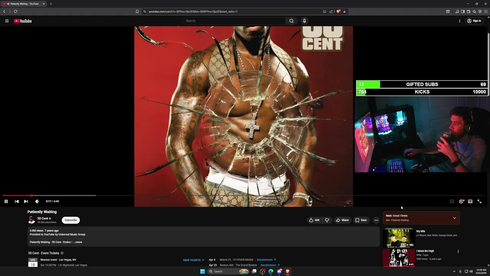This screenshot has height=276, width=490.
Task: Open the Brave Wallet icon
Action: click(469, 11)
